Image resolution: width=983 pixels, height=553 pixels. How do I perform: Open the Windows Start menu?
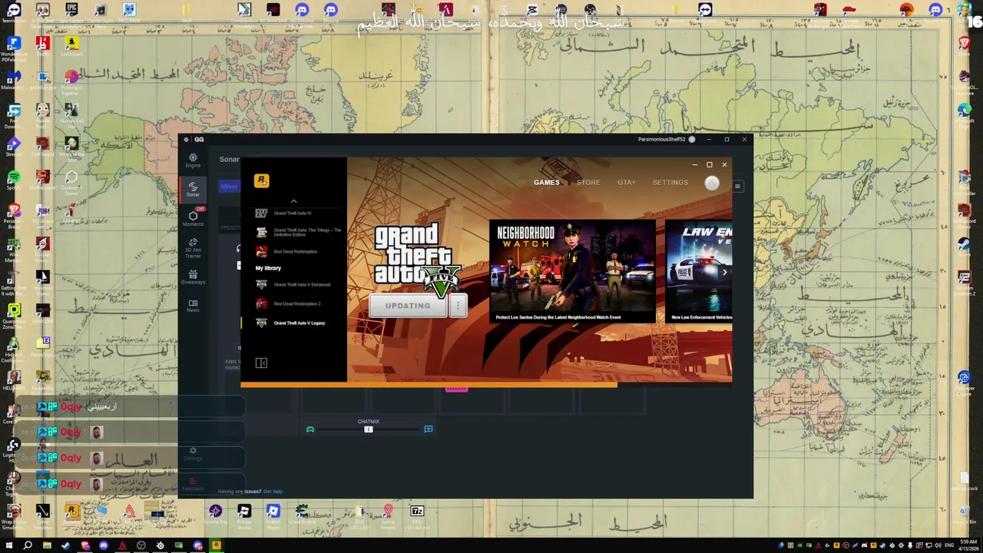click(x=10, y=545)
